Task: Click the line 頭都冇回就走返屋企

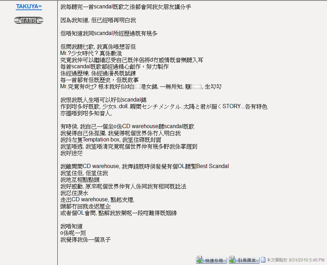Action: pos(85,207)
